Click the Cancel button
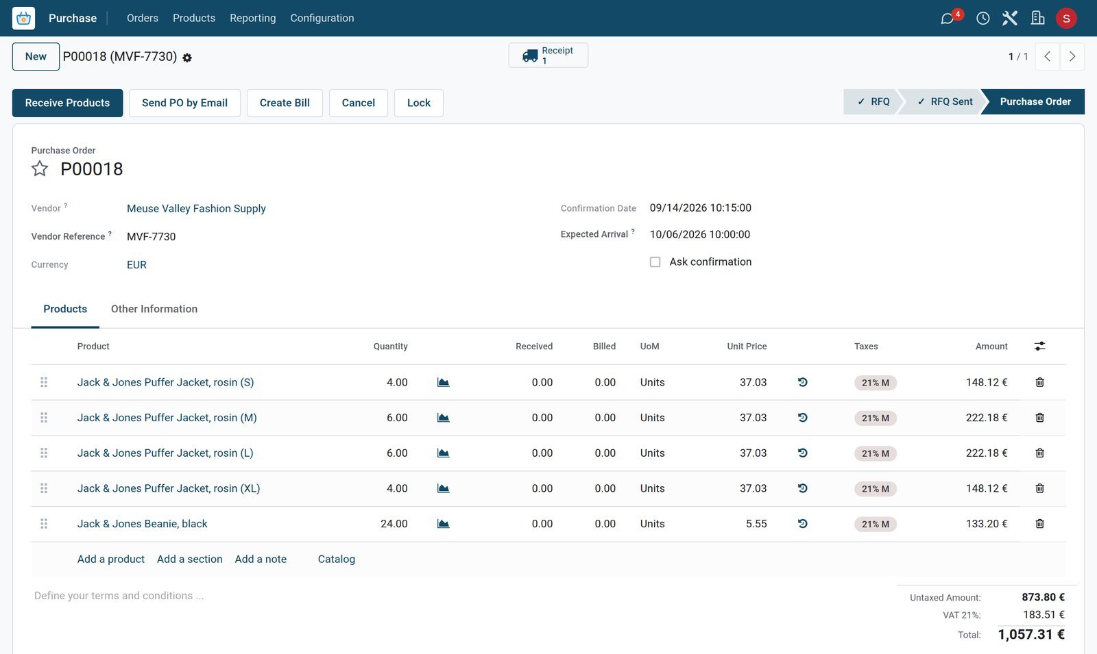This screenshot has width=1097, height=654. (359, 103)
